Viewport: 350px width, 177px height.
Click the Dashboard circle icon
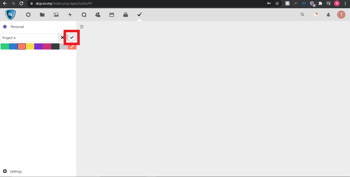[28, 15]
